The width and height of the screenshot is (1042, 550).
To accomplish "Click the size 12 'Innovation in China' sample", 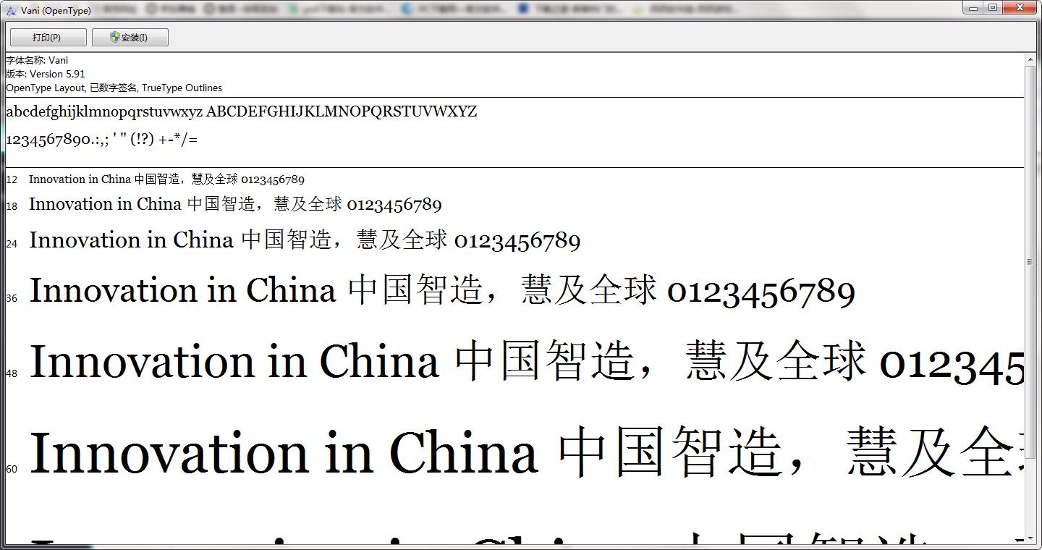I will point(167,179).
